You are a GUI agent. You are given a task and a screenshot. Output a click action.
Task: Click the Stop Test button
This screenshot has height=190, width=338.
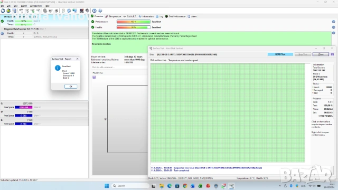(x=303, y=54)
